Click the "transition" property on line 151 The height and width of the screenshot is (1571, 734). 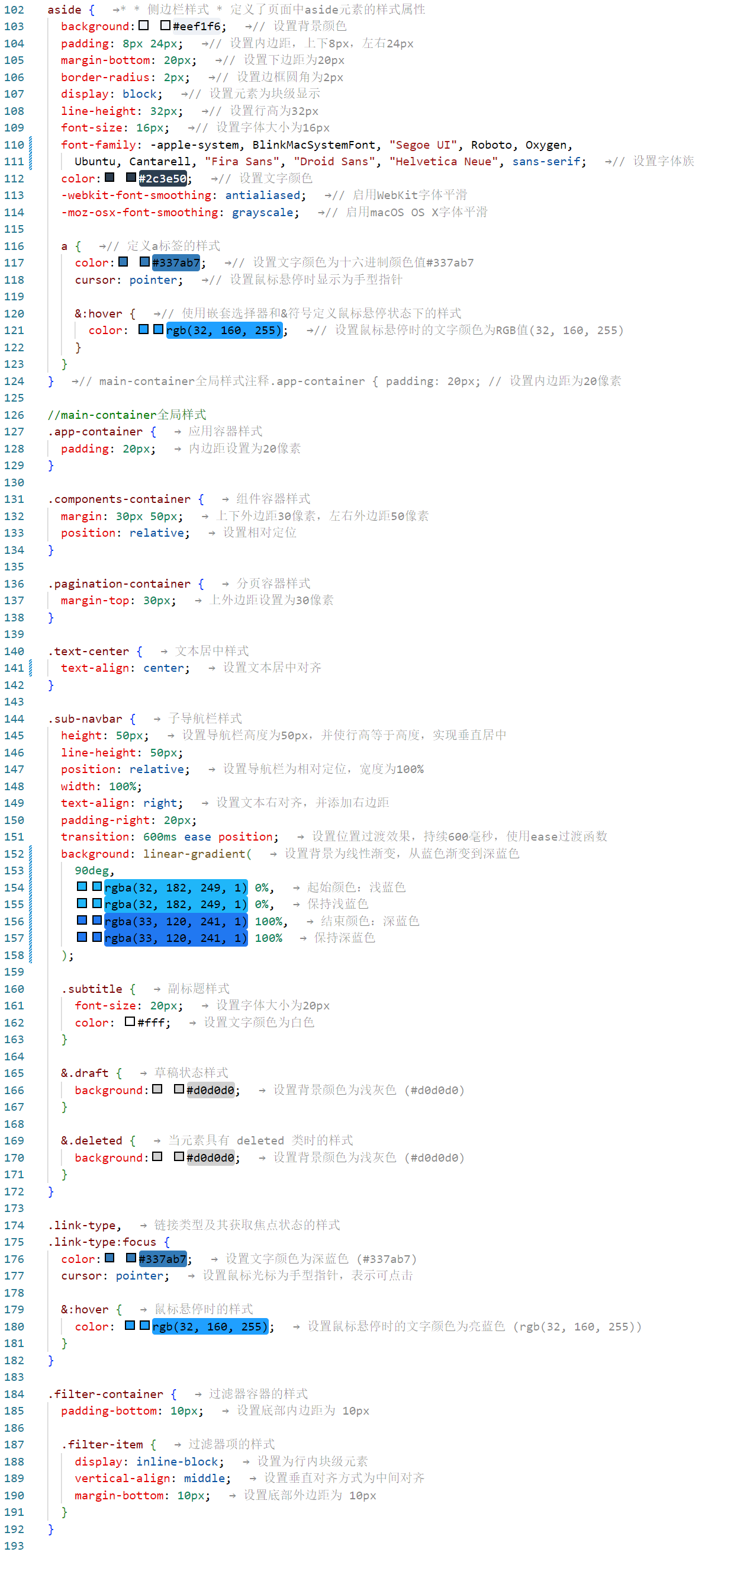tap(95, 836)
